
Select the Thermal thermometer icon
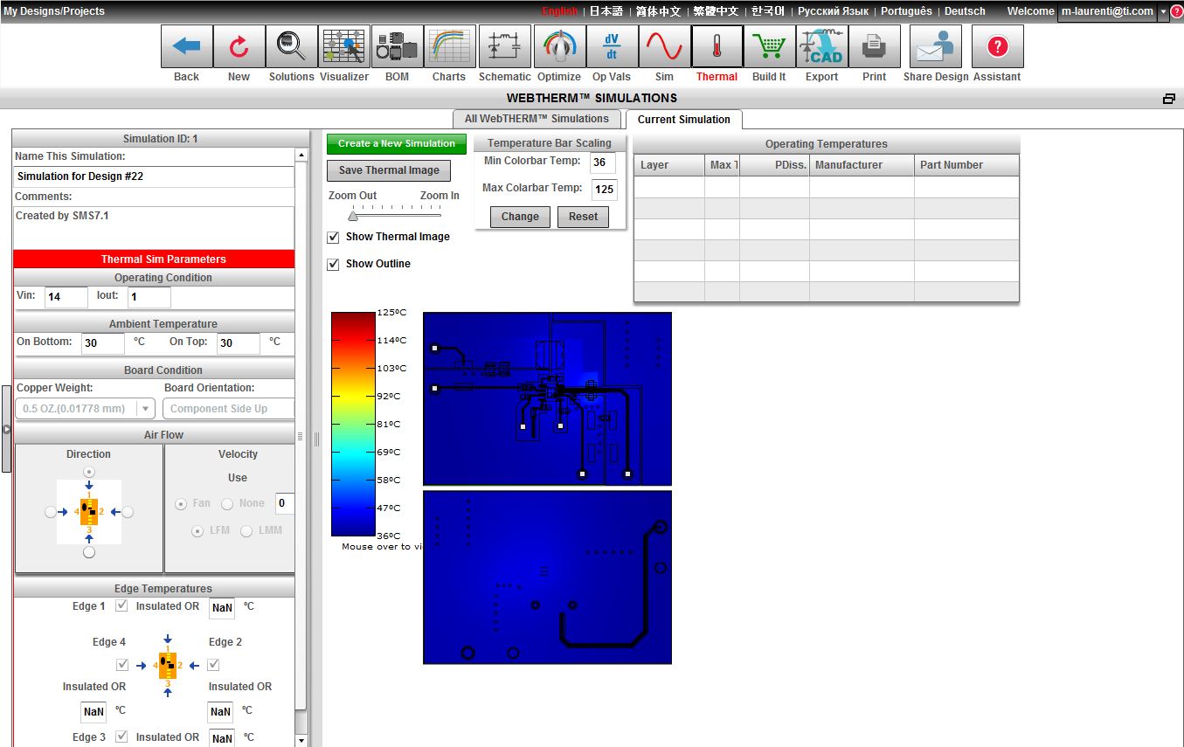click(717, 46)
